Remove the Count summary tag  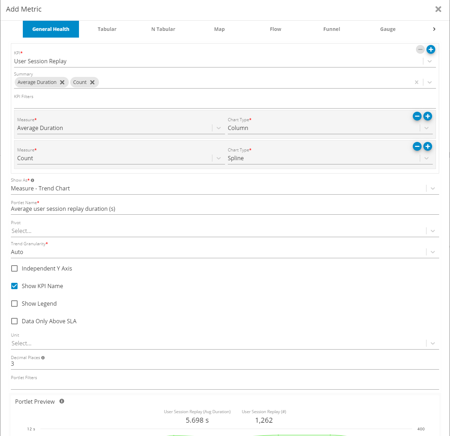pyautogui.click(x=92, y=82)
